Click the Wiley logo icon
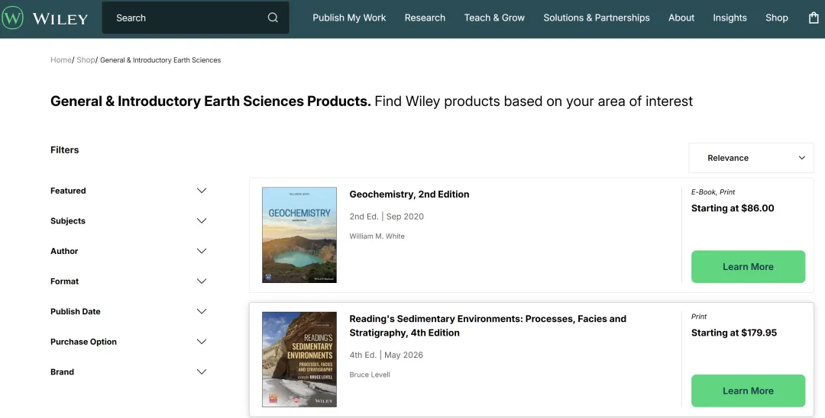The image size is (825, 418). tap(13, 18)
